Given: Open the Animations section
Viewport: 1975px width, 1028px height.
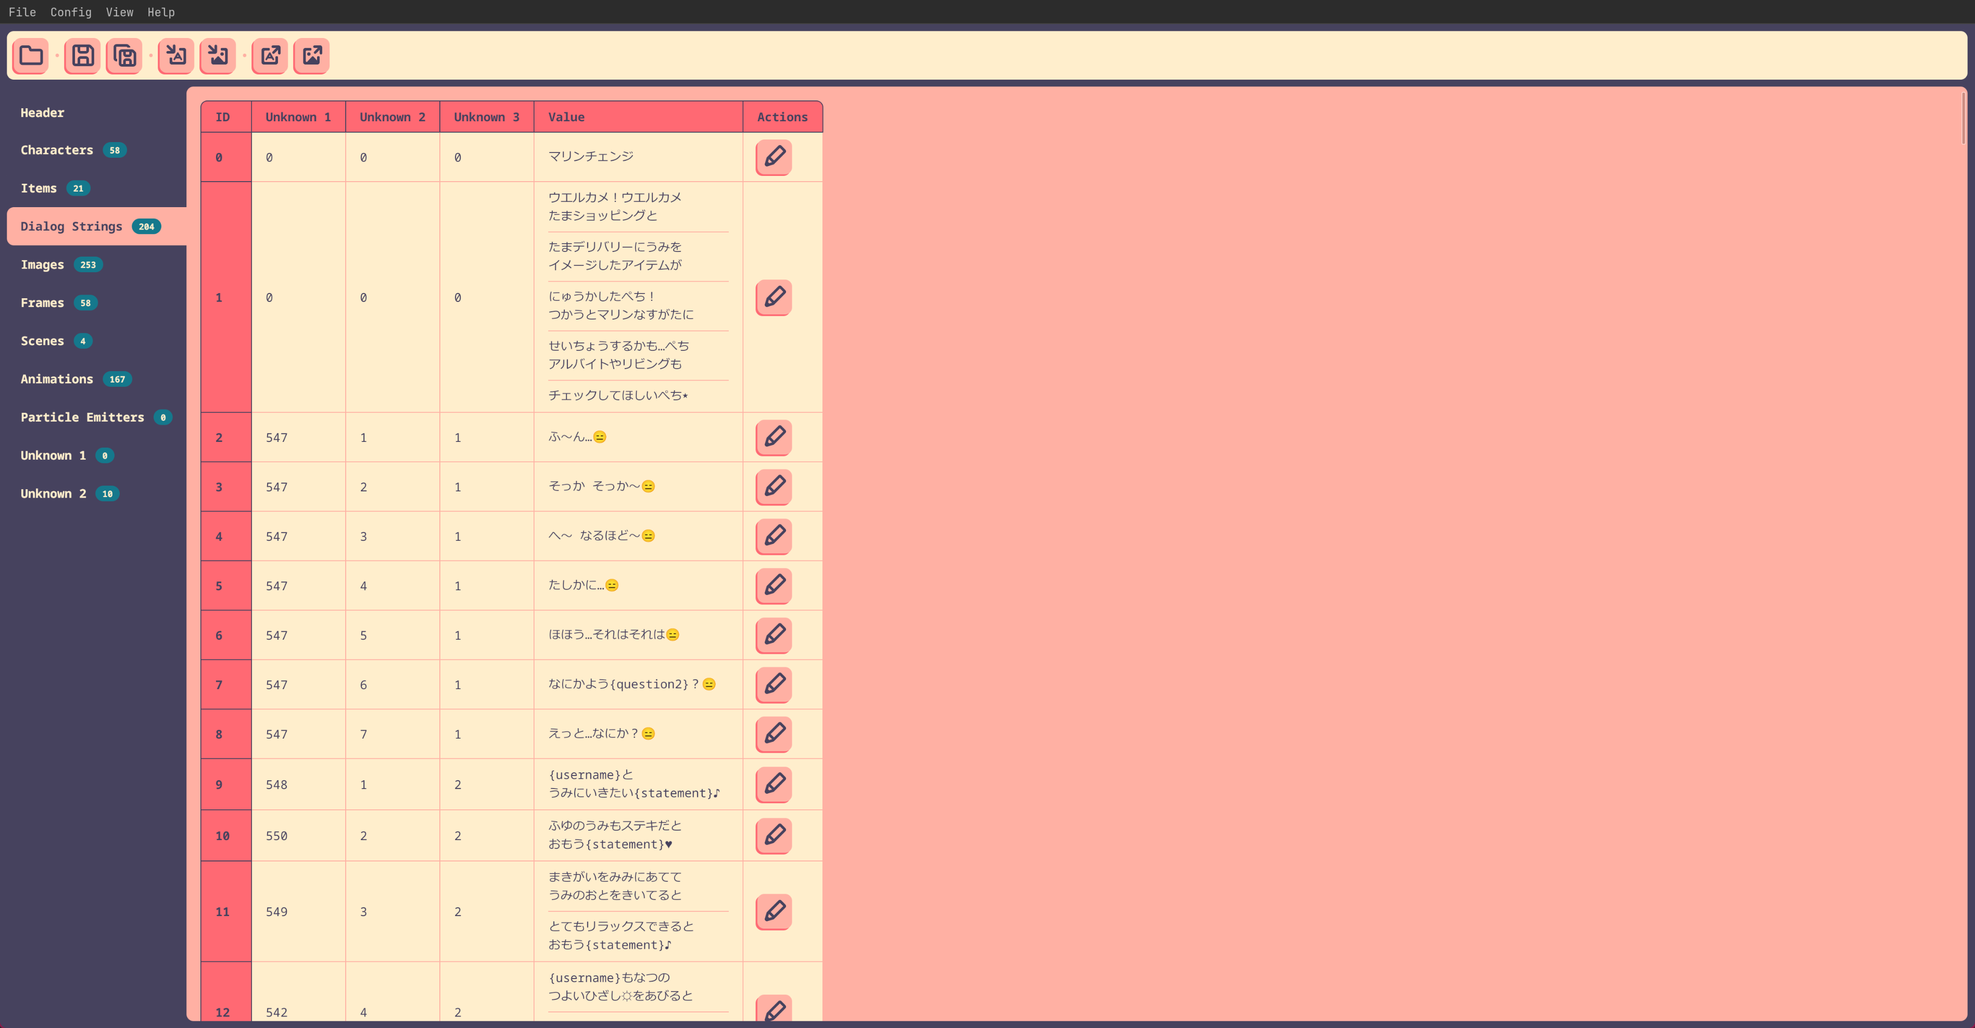Looking at the screenshot, I should click(x=97, y=379).
